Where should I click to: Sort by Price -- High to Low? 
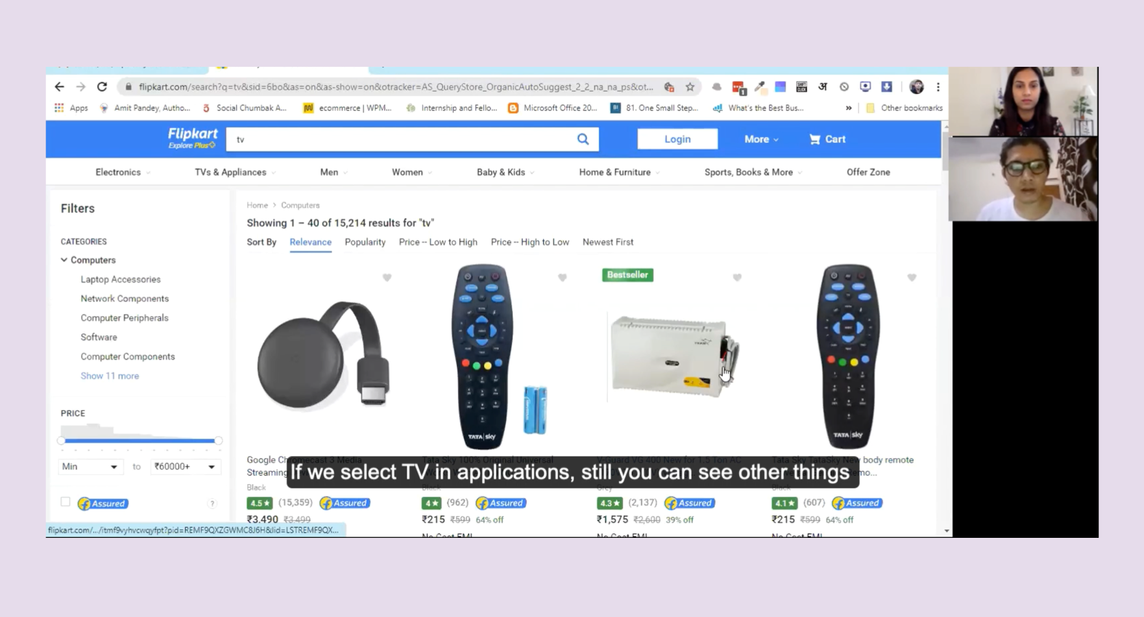(529, 242)
